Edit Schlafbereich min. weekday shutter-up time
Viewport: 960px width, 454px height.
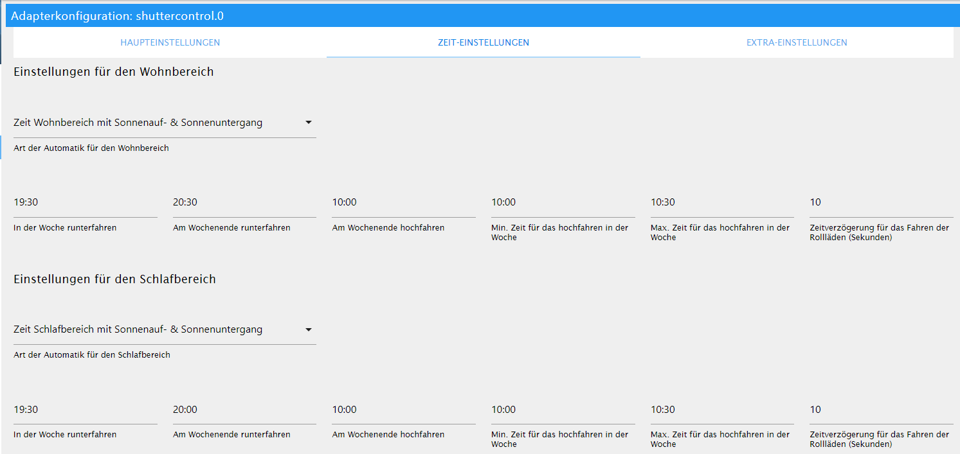pos(563,410)
